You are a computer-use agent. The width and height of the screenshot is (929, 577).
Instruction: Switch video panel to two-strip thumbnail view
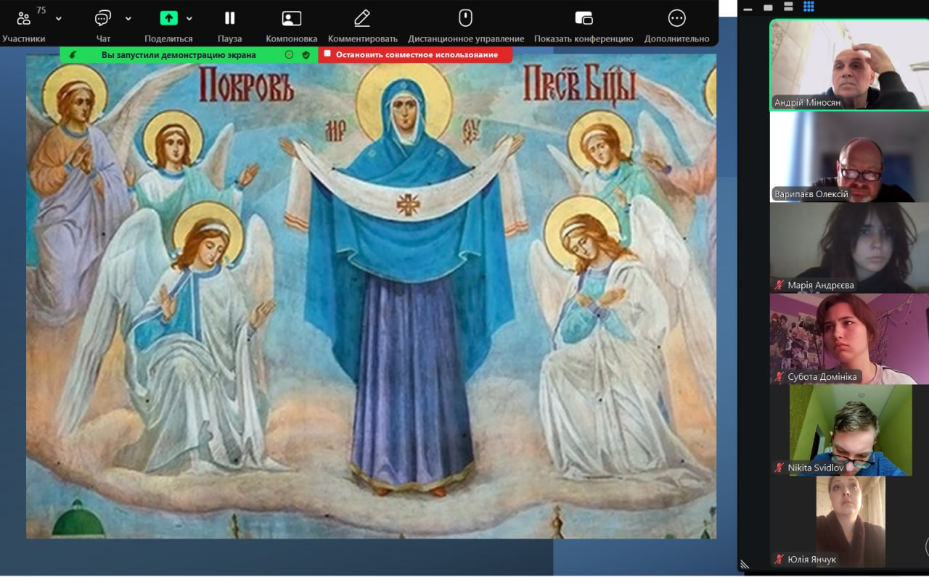click(788, 7)
